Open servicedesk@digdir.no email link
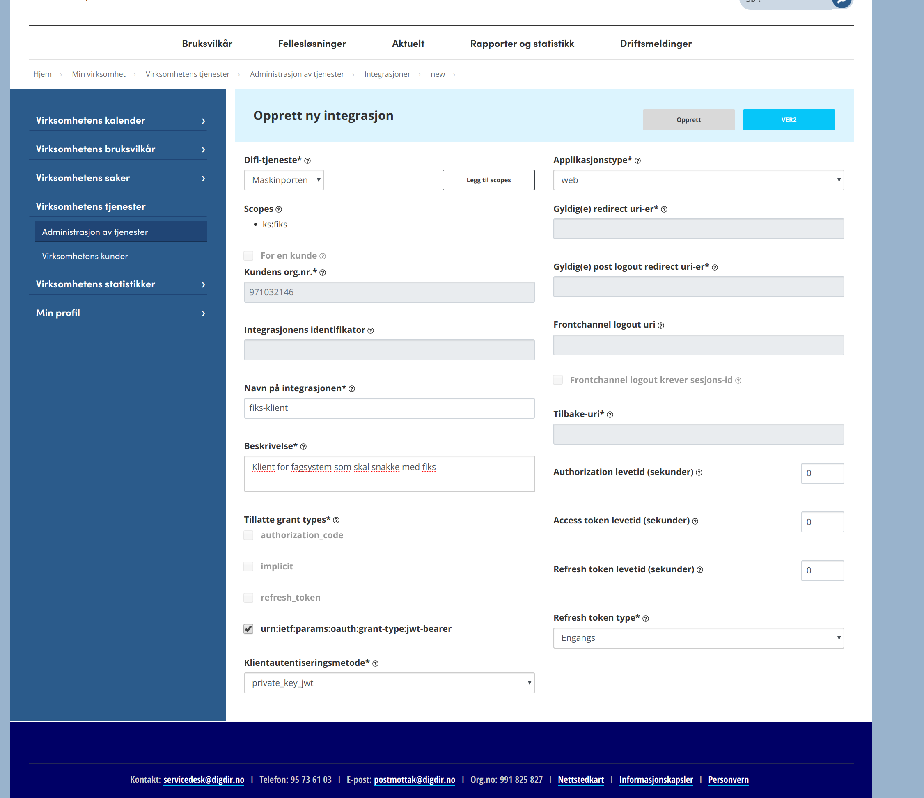The width and height of the screenshot is (924, 798). coord(204,780)
